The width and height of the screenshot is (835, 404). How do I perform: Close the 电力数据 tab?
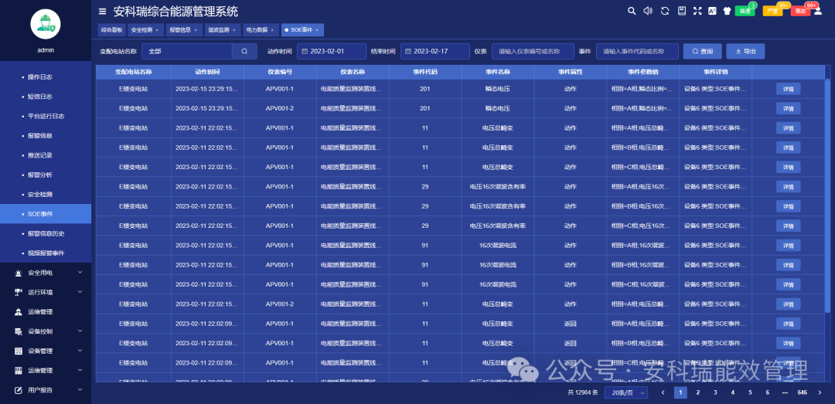[272, 30]
